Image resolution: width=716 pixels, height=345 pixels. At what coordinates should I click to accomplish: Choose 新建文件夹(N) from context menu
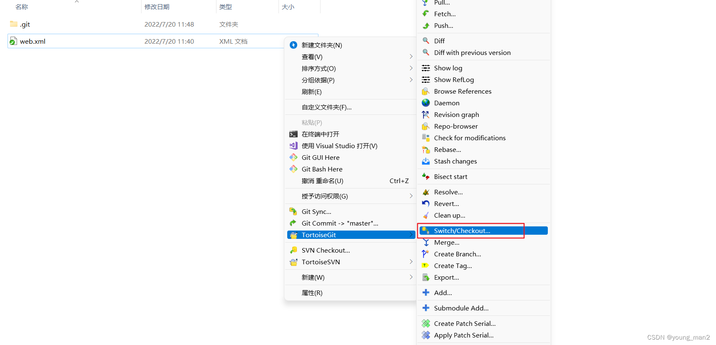(350, 45)
